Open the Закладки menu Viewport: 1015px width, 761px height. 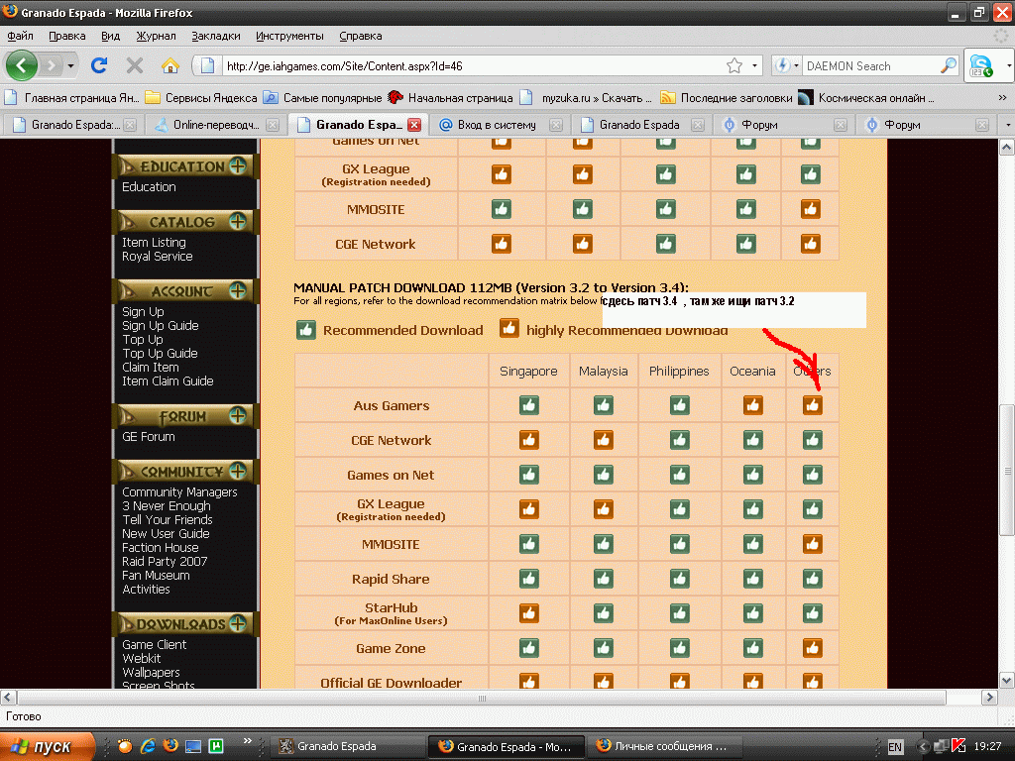click(x=215, y=36)
